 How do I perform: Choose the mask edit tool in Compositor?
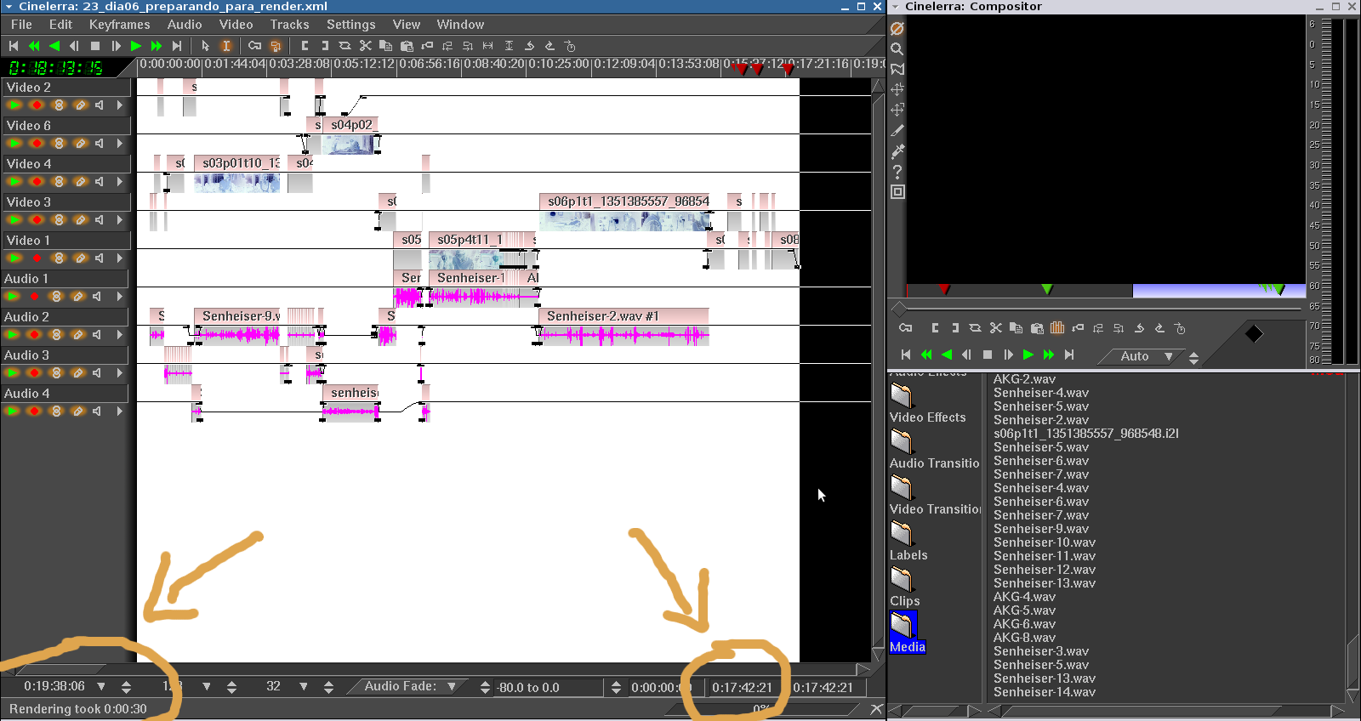pos(897,69)
